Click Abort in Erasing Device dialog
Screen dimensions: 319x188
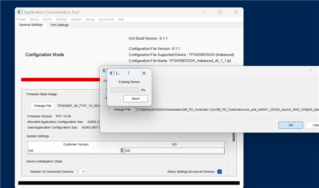(x=136, y=98)
